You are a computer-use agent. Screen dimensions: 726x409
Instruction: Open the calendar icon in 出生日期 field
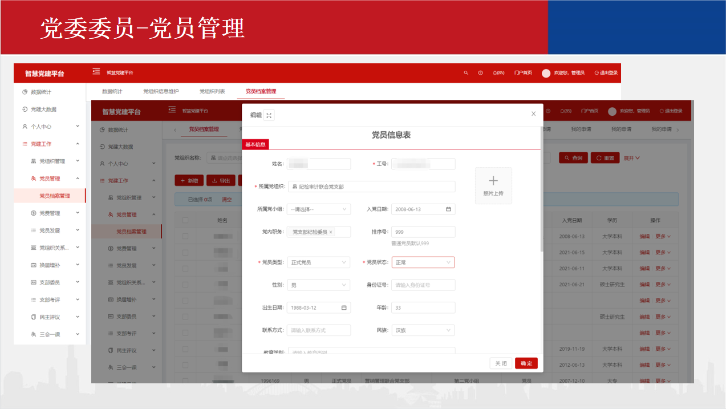click(x=344, y=307)
